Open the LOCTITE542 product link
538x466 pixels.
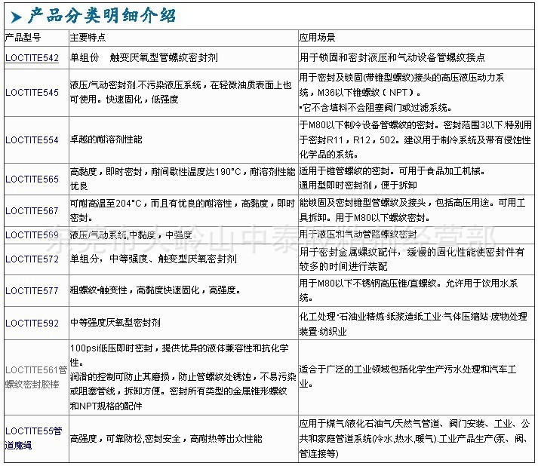[32, 57]
